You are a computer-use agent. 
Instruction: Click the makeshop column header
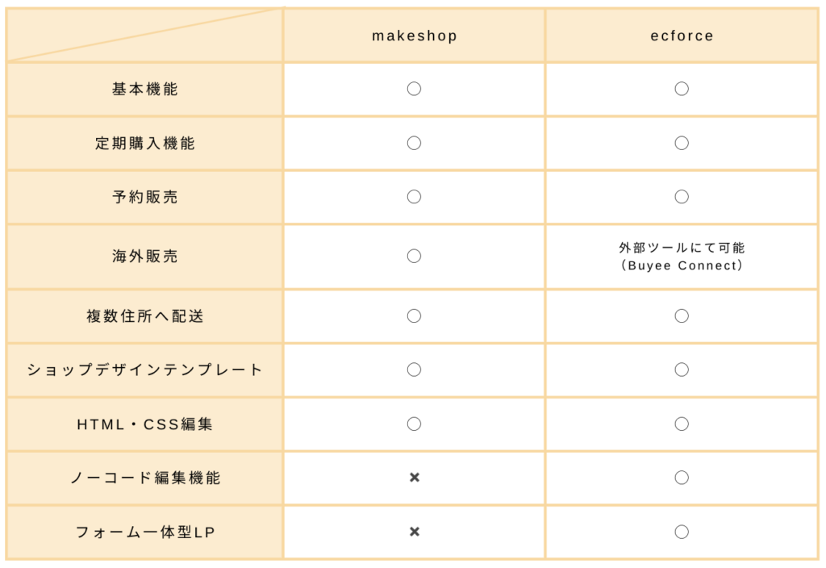(415, 35)
